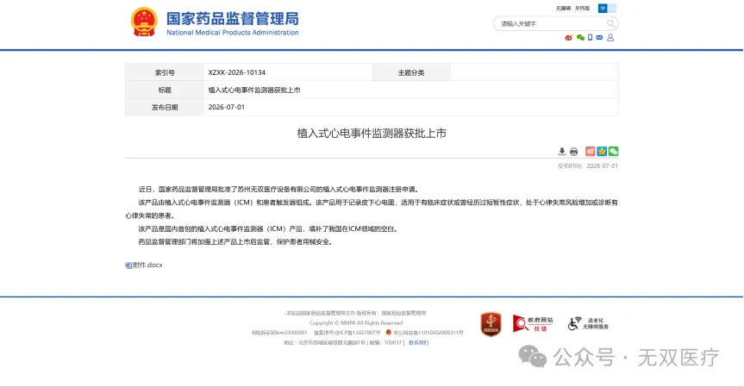Screen dimensions: 744x387
Task: Select the 标题 label cell
Action: [x=165, y=91]
